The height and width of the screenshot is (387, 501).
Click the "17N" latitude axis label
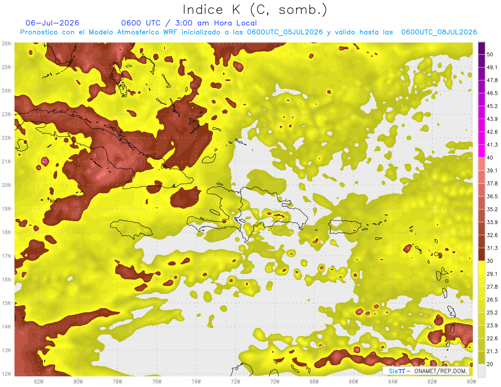coord(6,256)
